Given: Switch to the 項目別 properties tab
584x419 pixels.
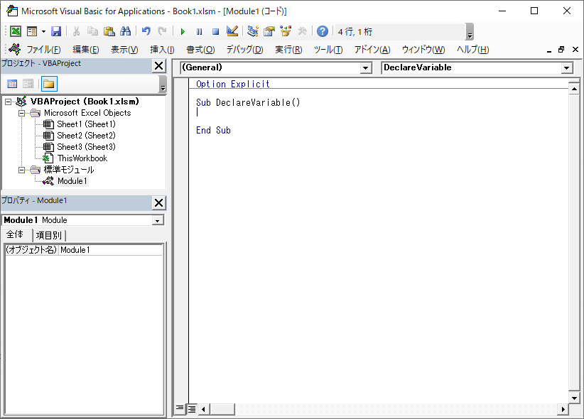Looking at the screenshot, I should tap(49, 235).
